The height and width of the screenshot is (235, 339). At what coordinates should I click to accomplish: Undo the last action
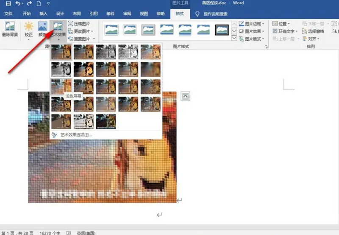(18, 3)
